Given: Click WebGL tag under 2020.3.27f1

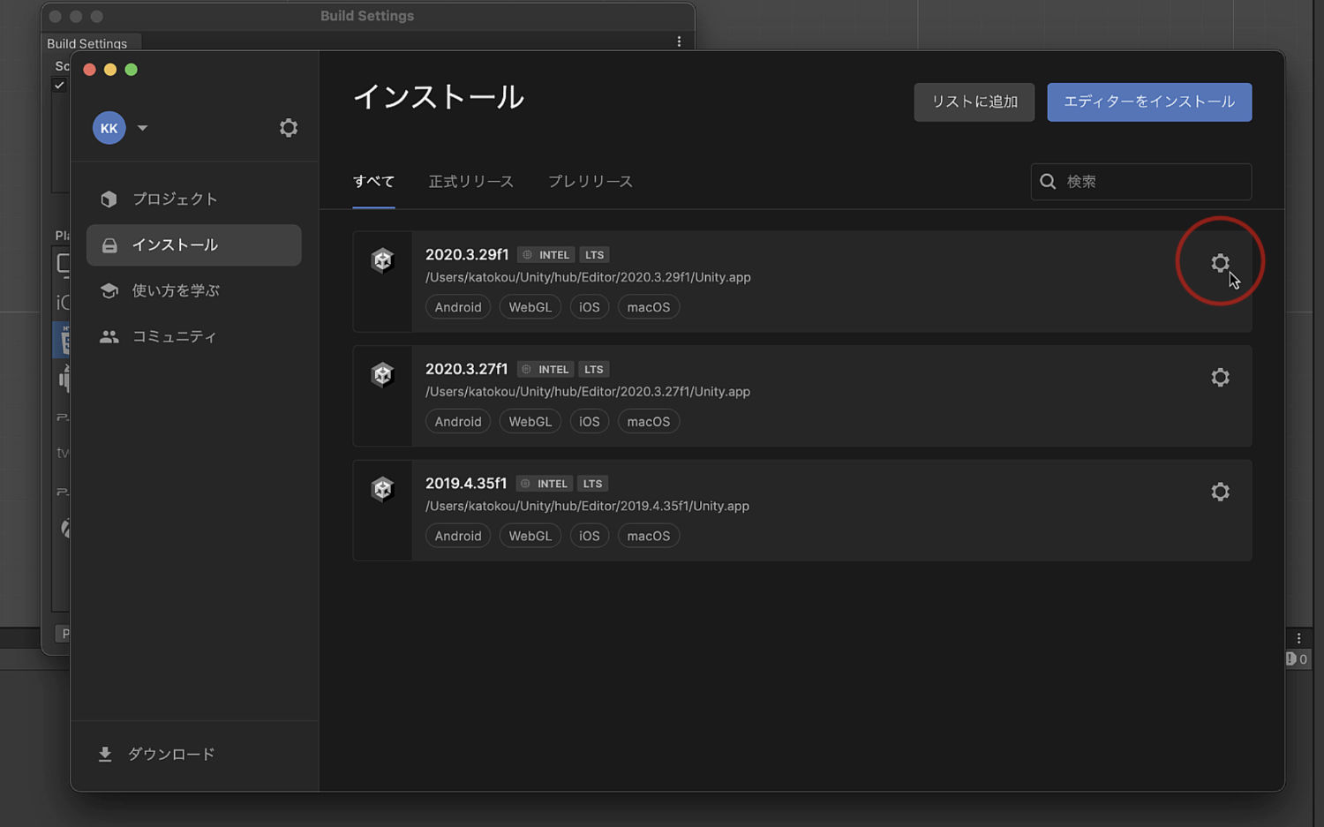Looking at the screenshot, I should click(530, 422).
